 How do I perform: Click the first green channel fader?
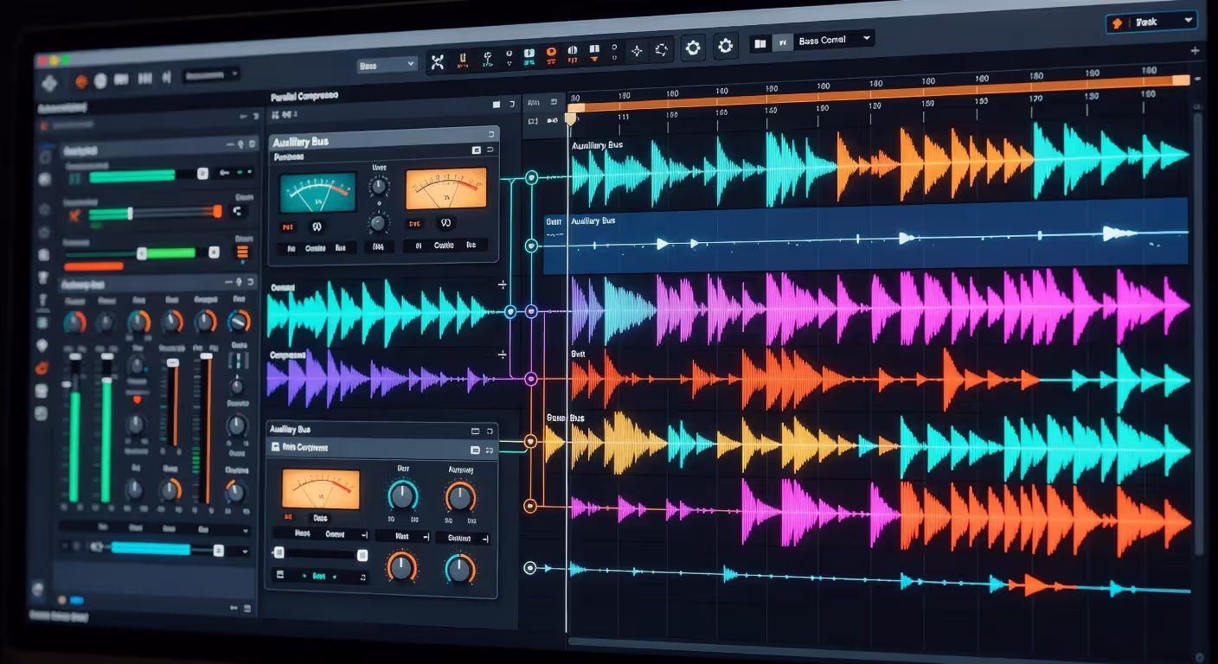coord(75,428)
